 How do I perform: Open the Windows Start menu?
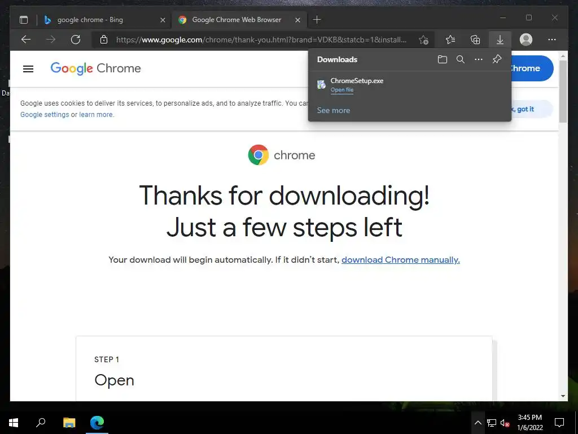[14, 423]
